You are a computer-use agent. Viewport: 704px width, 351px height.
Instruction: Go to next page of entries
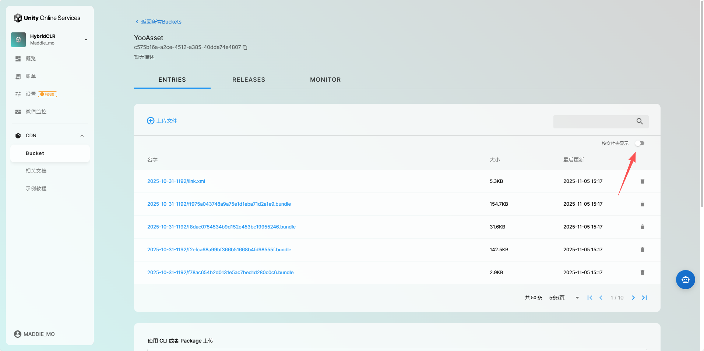pos(633,298)
